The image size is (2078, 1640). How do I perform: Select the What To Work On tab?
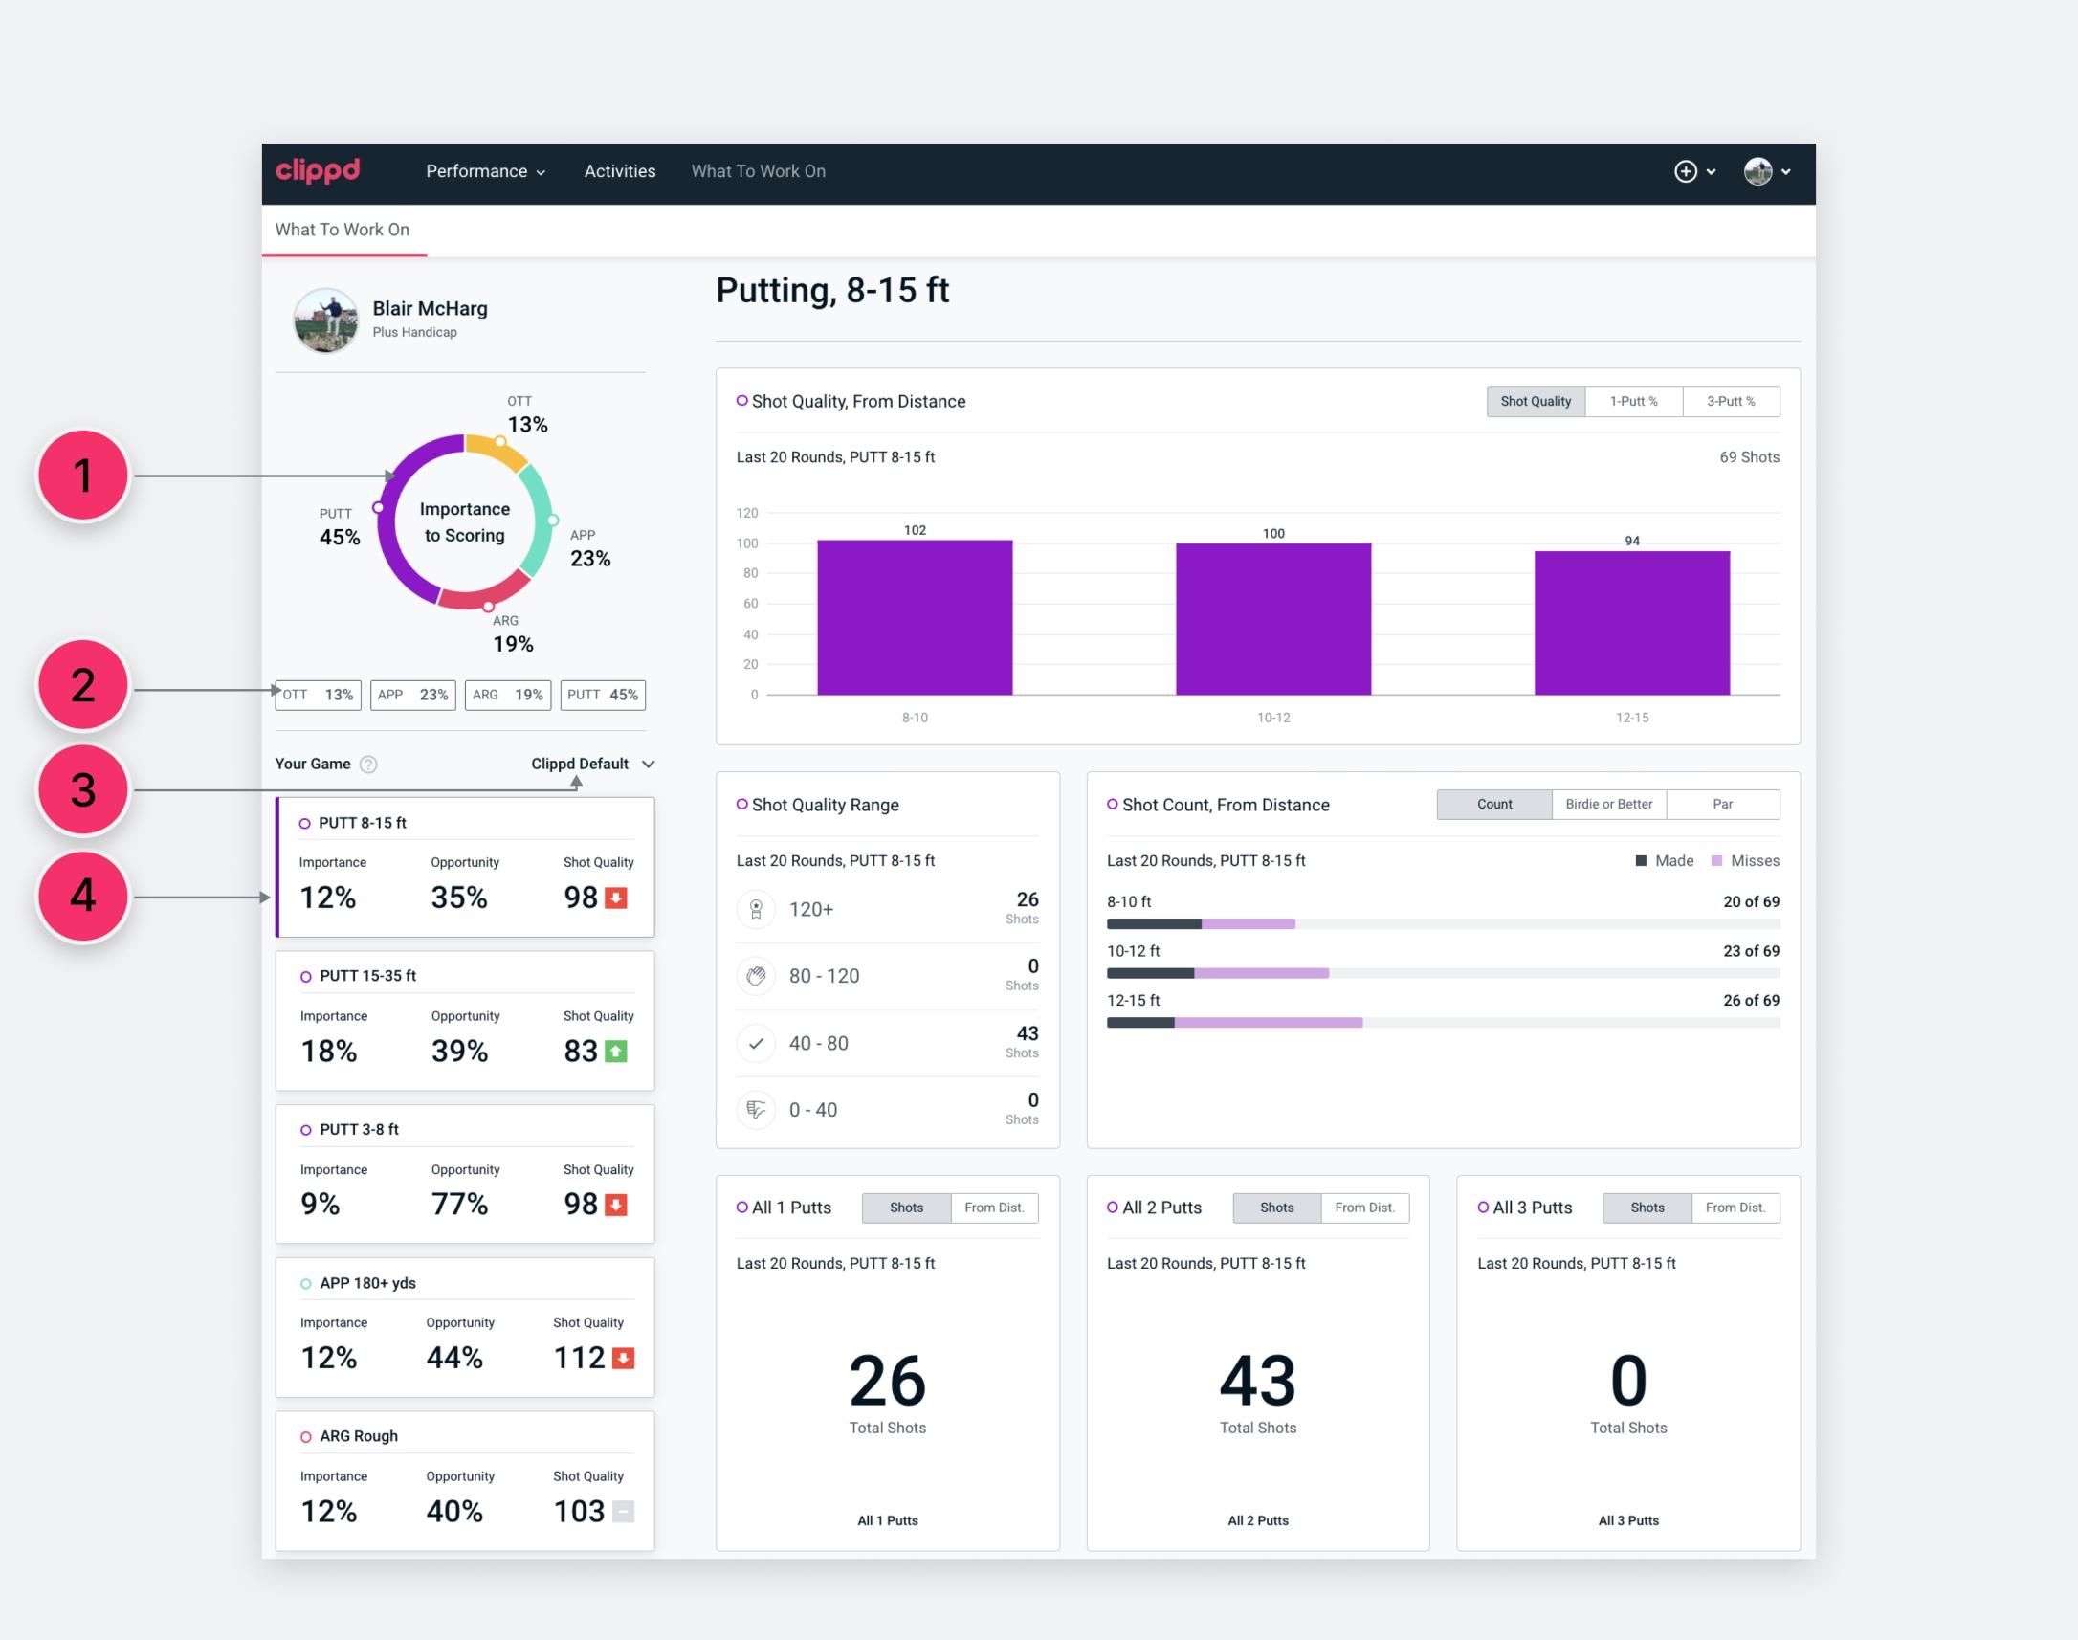pos(343,230)
